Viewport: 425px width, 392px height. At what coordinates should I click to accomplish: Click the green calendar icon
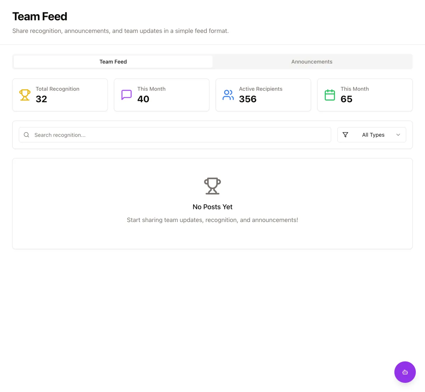tap(330, 95)
